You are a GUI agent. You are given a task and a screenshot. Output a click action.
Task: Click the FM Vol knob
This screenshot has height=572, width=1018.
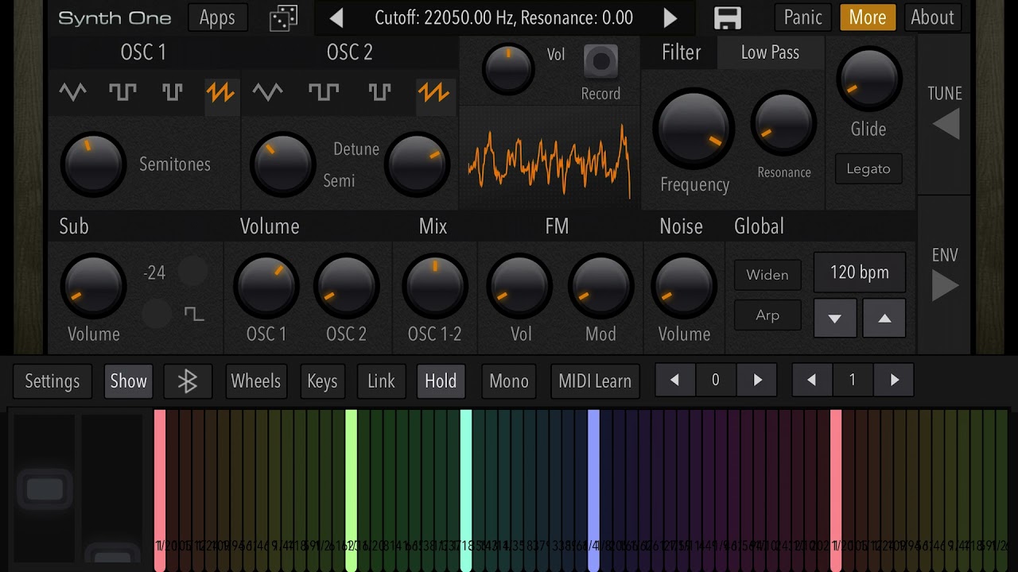[520, 287]
